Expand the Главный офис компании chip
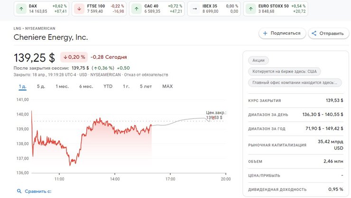 (295, 82)
